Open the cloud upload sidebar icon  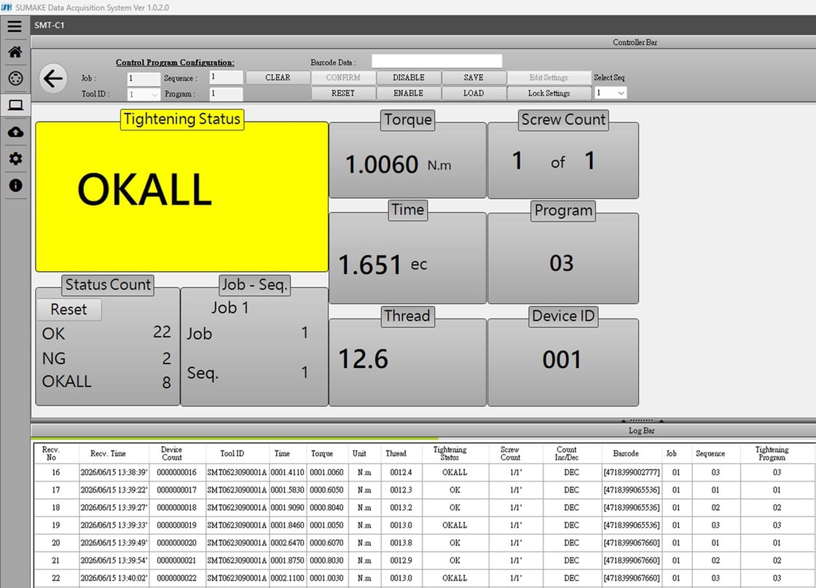[x=15, y=132]
